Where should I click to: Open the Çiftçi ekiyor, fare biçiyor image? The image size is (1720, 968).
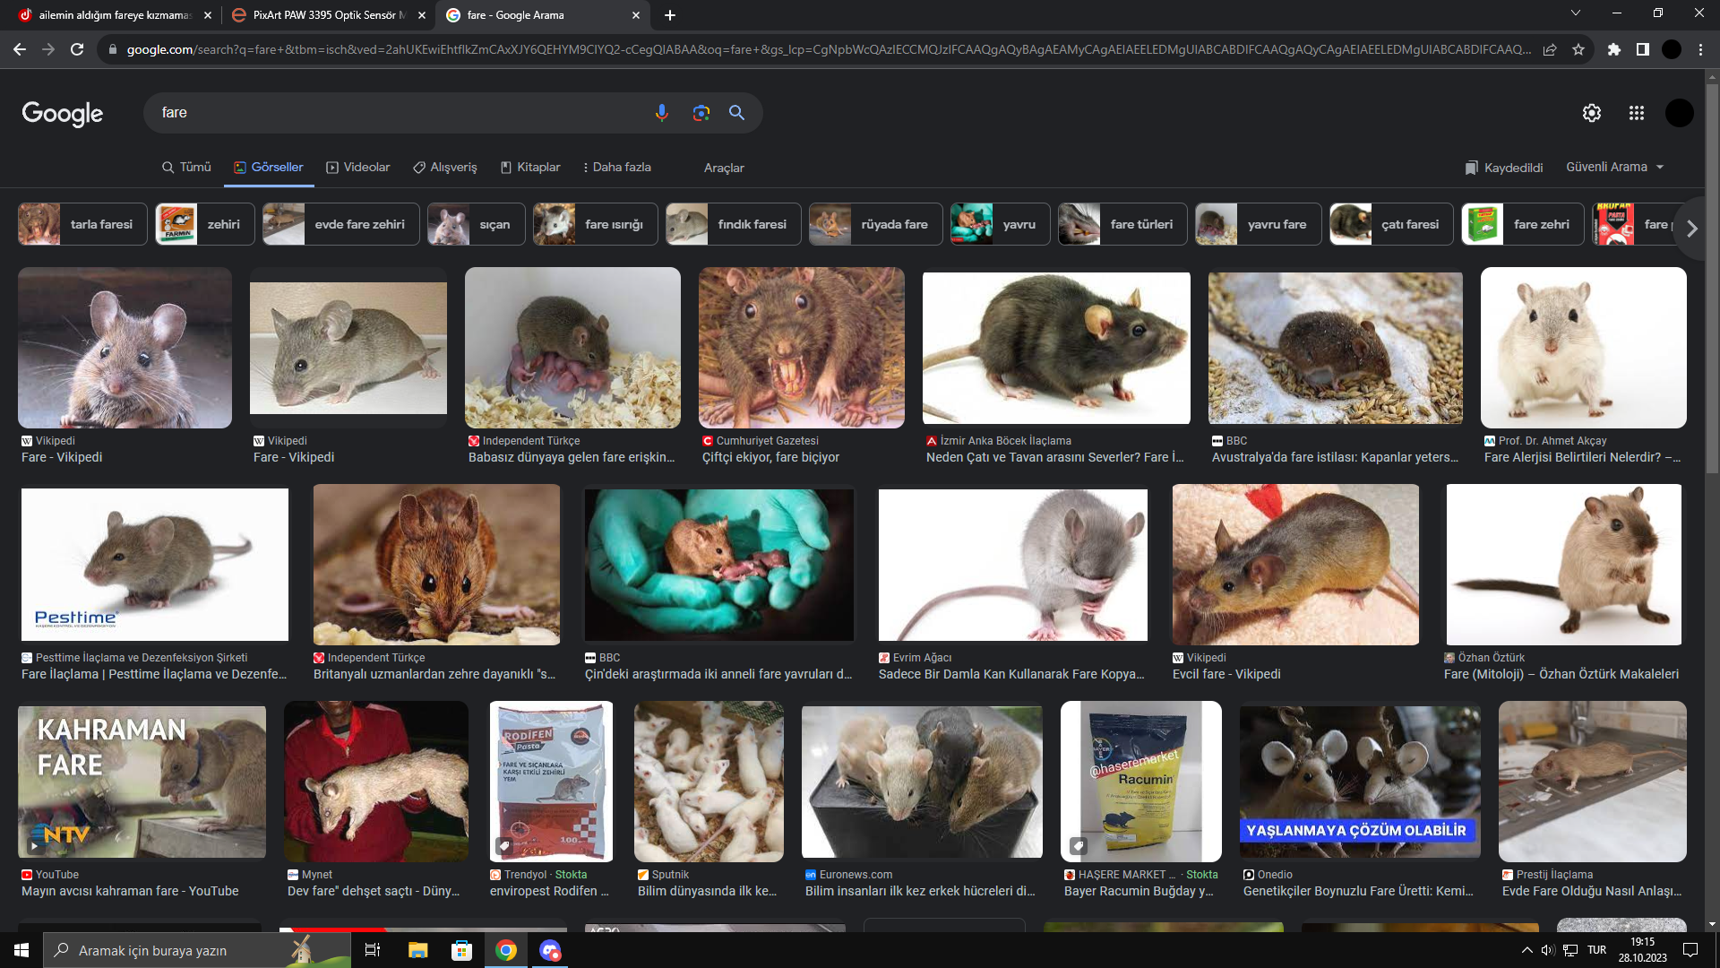coord(802,348)
